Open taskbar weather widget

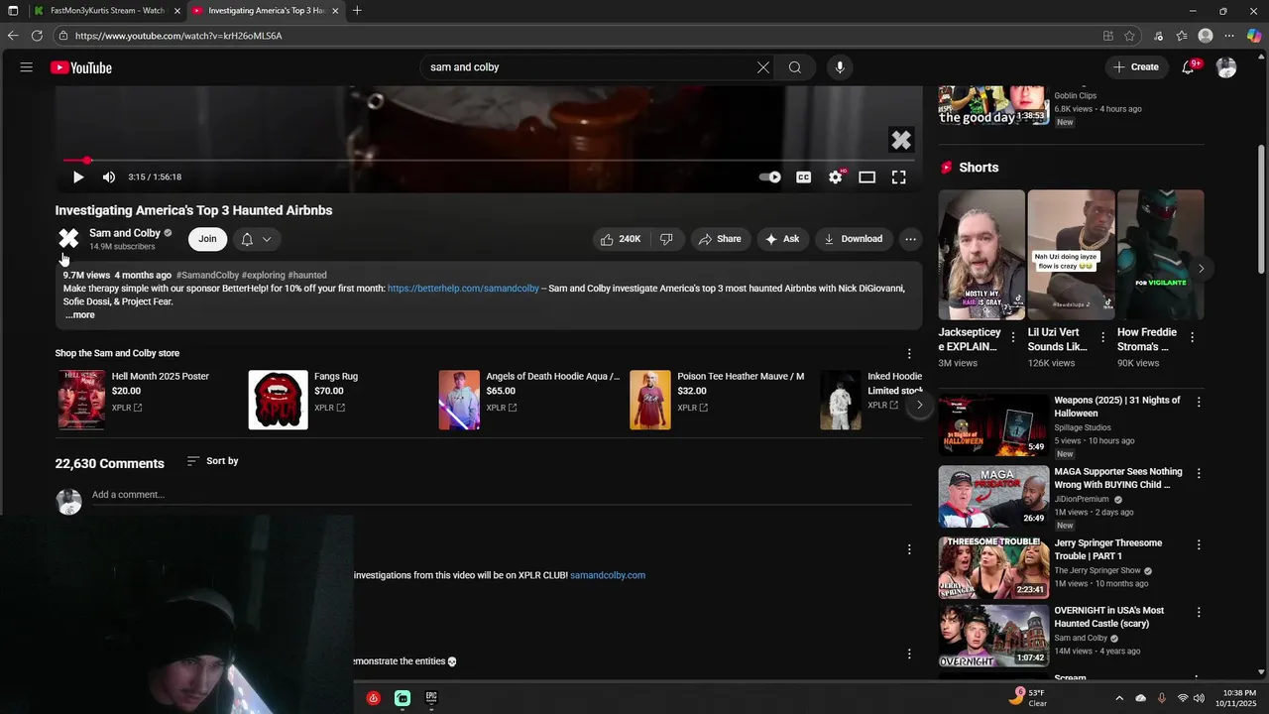[1029, 698]
